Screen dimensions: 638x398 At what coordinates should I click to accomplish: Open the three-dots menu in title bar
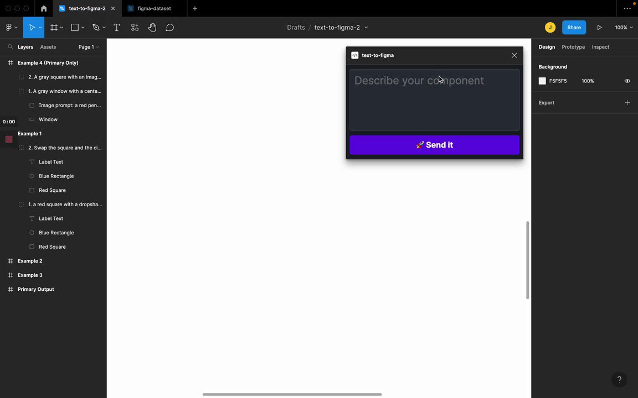[627, 8]
